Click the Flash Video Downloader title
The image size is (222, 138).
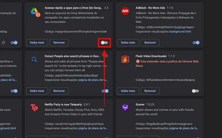click(x=151, y=56)
